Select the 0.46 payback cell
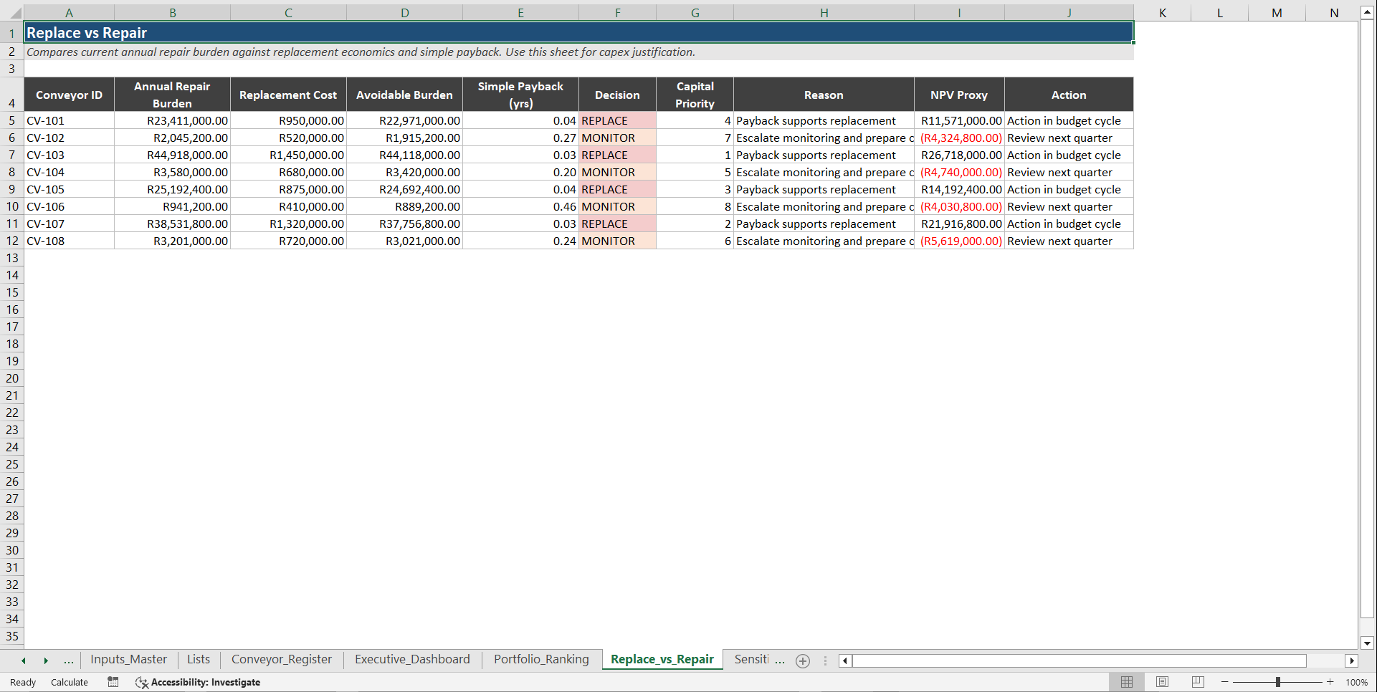 point(520,206)
